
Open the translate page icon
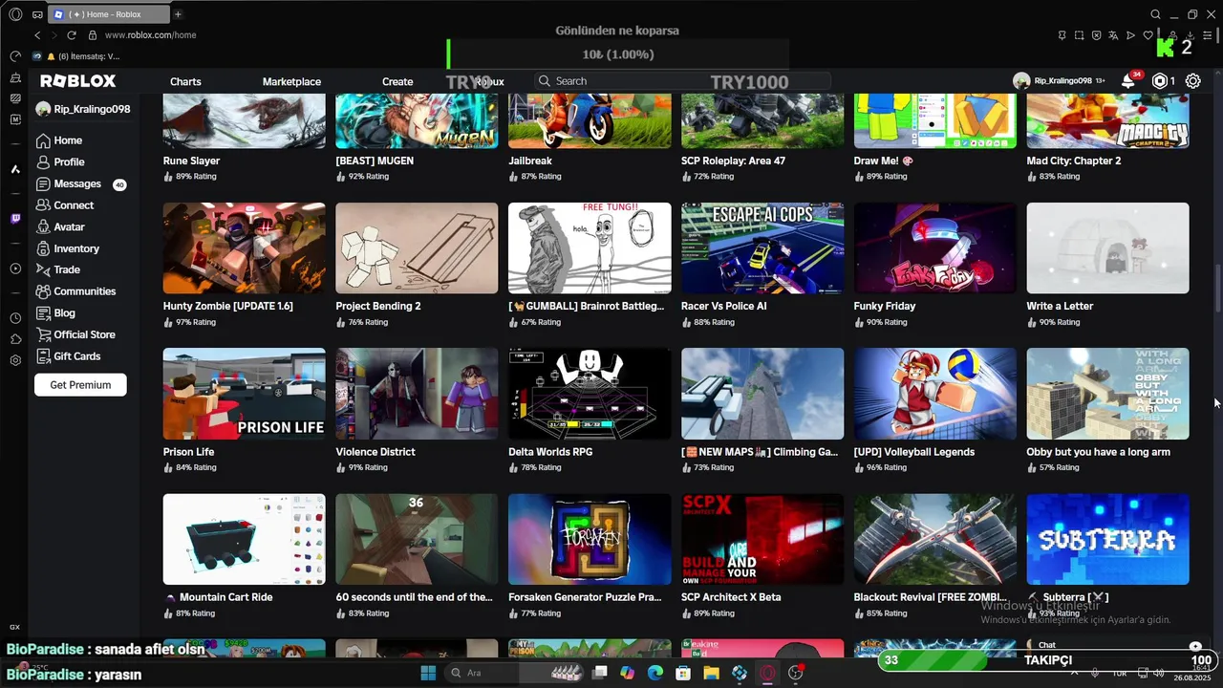click(1113, 35)
